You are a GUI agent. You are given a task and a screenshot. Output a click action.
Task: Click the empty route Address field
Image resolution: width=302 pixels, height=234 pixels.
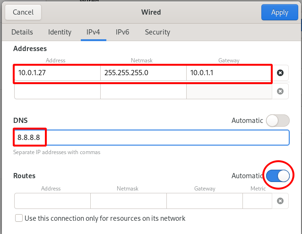point(52,201)
